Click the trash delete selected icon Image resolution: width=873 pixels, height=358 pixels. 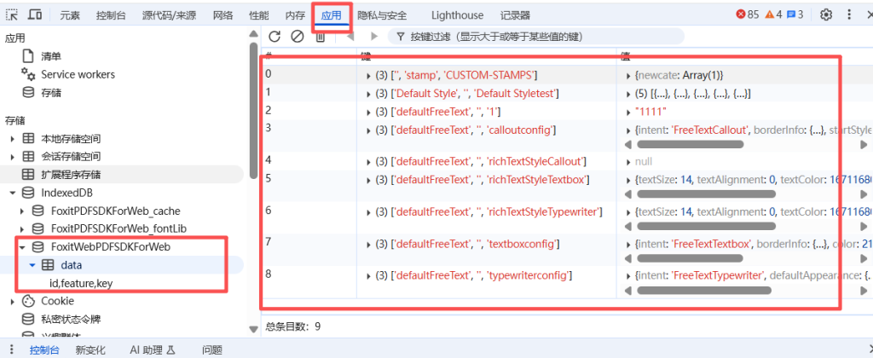(x=321, y=37)
